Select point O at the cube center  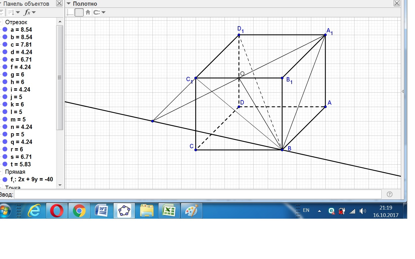[239, 78]
